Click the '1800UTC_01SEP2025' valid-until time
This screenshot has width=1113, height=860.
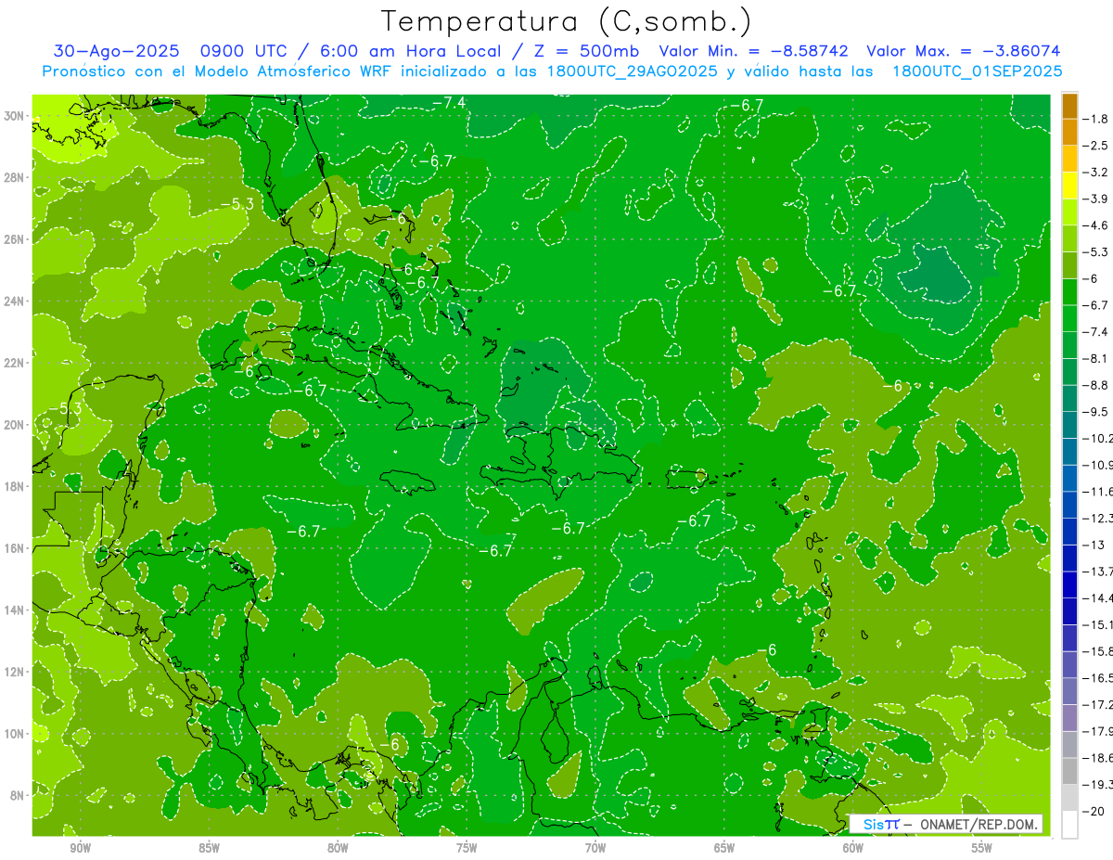pos(976,71)
